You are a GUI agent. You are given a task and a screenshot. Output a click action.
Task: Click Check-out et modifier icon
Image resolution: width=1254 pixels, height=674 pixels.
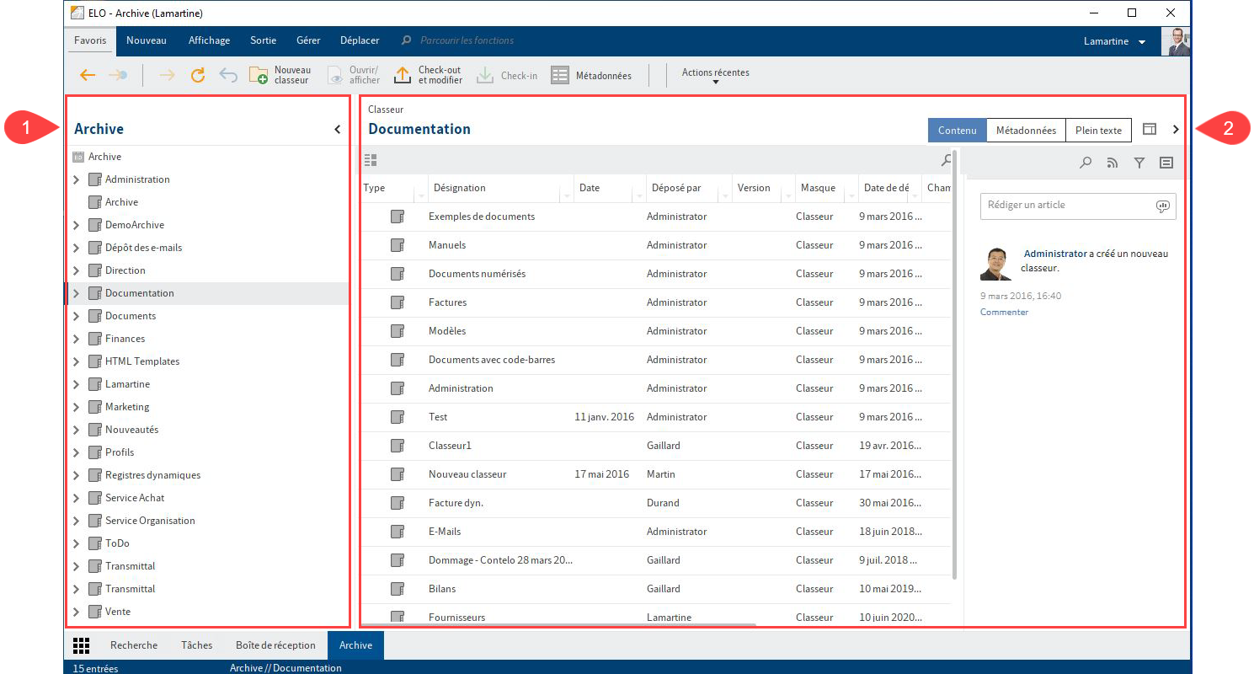(403, 75)
